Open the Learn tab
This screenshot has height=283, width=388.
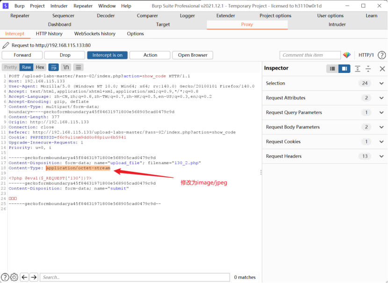tap(372, 15)
